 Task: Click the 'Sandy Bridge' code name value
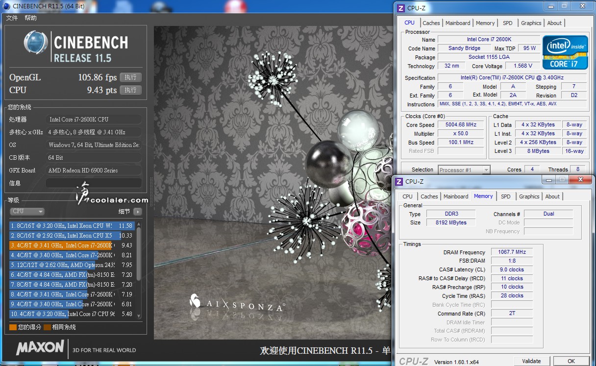[464, 48]
